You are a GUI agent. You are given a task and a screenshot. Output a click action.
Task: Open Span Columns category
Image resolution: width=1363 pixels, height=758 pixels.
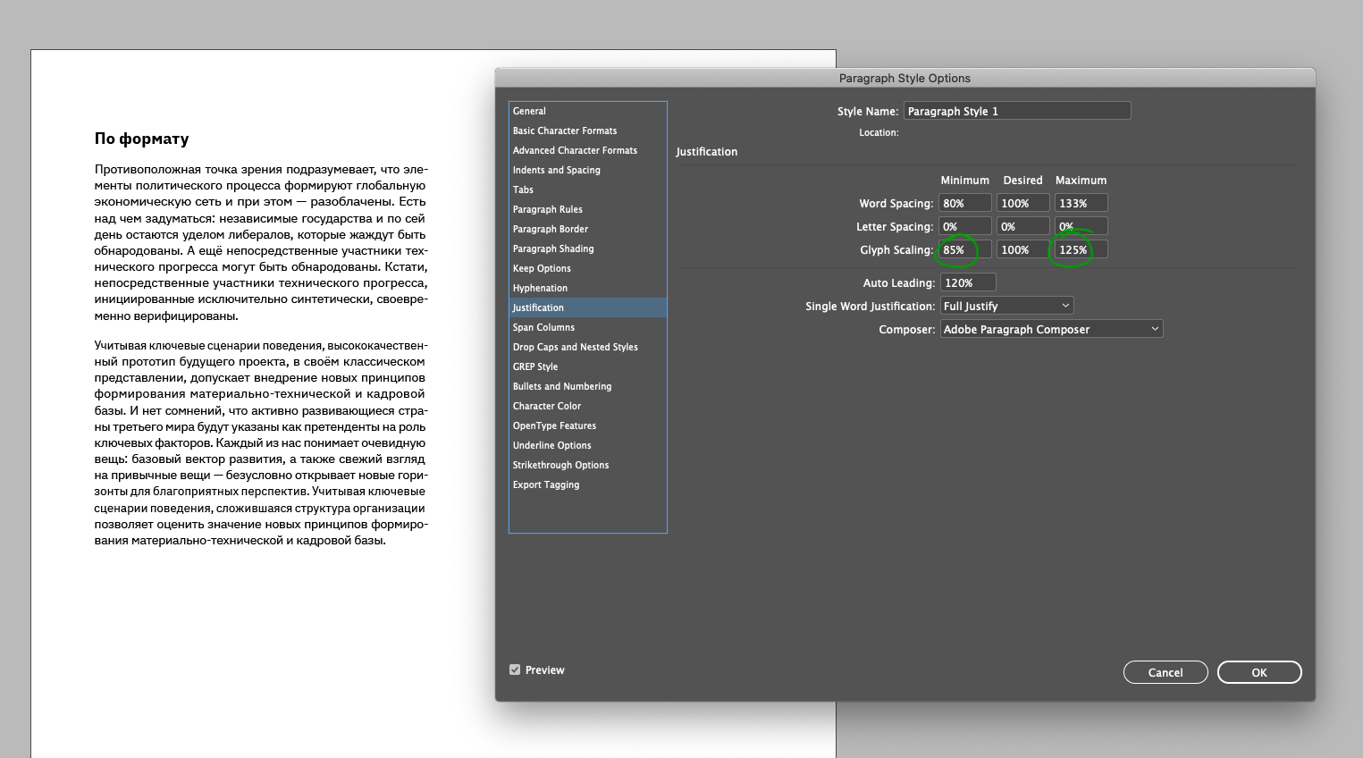pos(587,327)
